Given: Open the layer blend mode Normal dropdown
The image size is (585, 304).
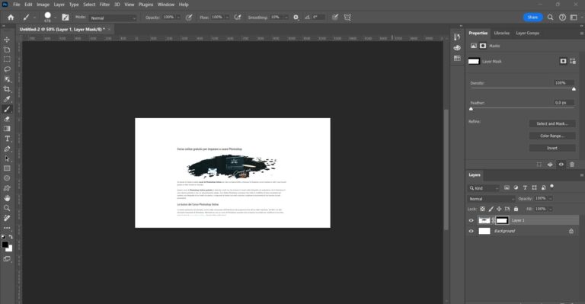Looking at the screenshot, I should (491, 199).
